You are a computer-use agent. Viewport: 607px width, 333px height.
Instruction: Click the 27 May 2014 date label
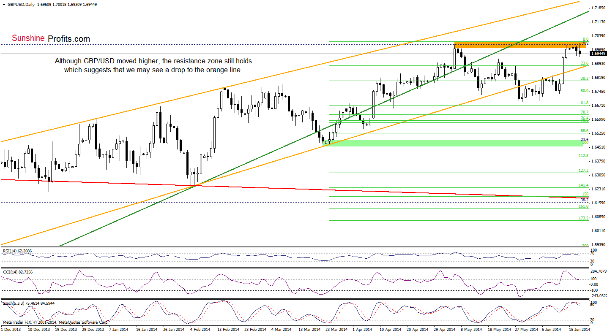click(x=527, y=329)
